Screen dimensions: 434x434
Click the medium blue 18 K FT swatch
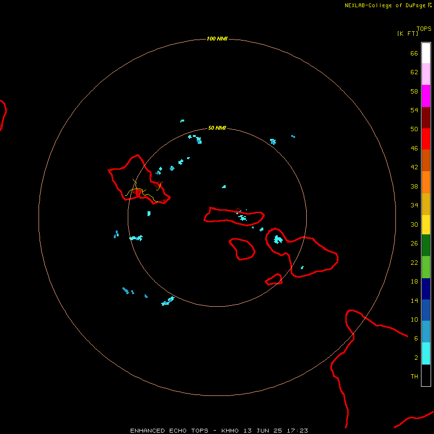[x=426, y=310]
